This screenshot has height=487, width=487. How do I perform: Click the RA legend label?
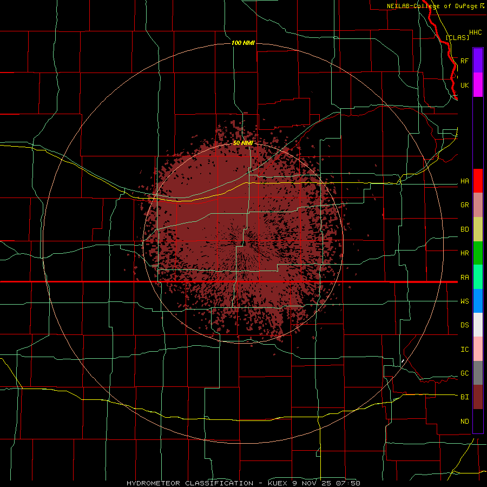(x=464, y=277)
